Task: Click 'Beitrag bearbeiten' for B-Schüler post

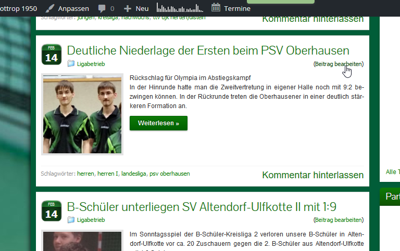Action: [339, 220]
